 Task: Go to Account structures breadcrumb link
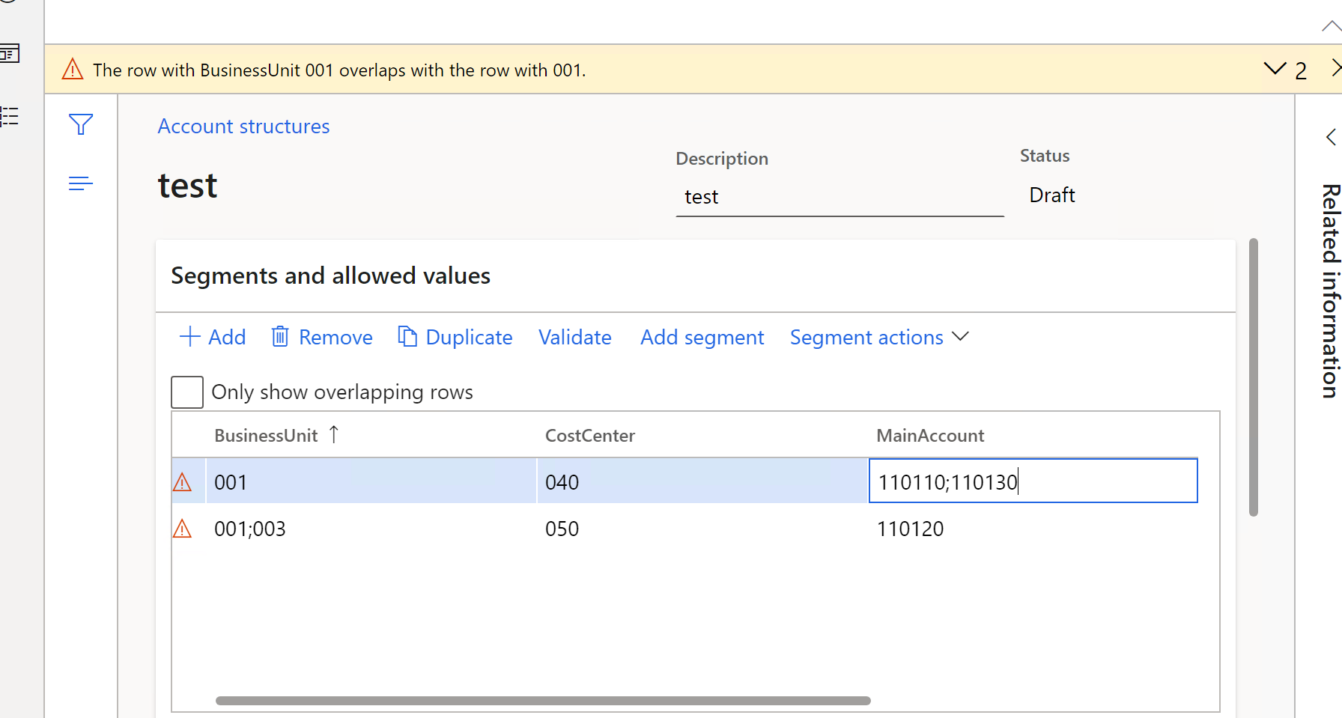point(243,127)
